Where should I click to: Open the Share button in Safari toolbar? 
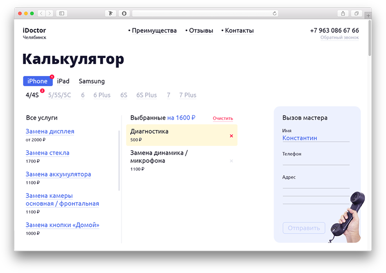click(x=343, y=13)
